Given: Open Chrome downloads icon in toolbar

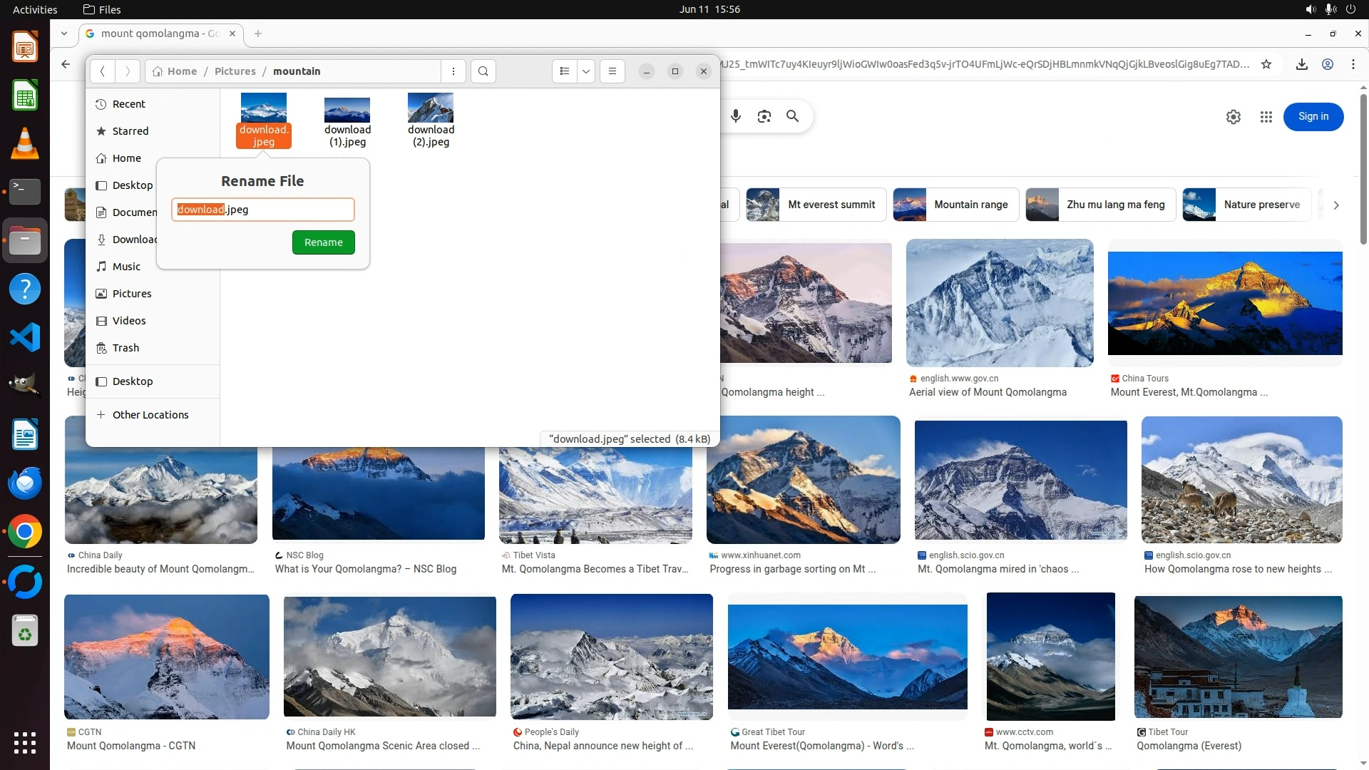Looking at the screenshot, I should [x=1301, y=64].
